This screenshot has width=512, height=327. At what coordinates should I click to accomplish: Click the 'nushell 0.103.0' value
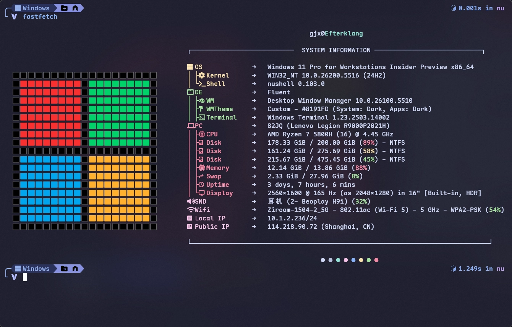(296, 84)
